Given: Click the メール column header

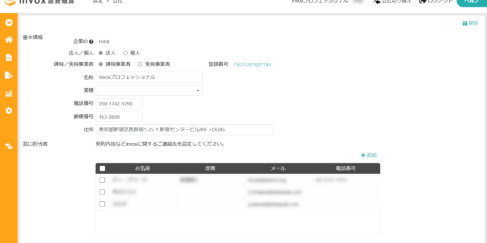Looking at the screenshot, I should coord(278,169).
